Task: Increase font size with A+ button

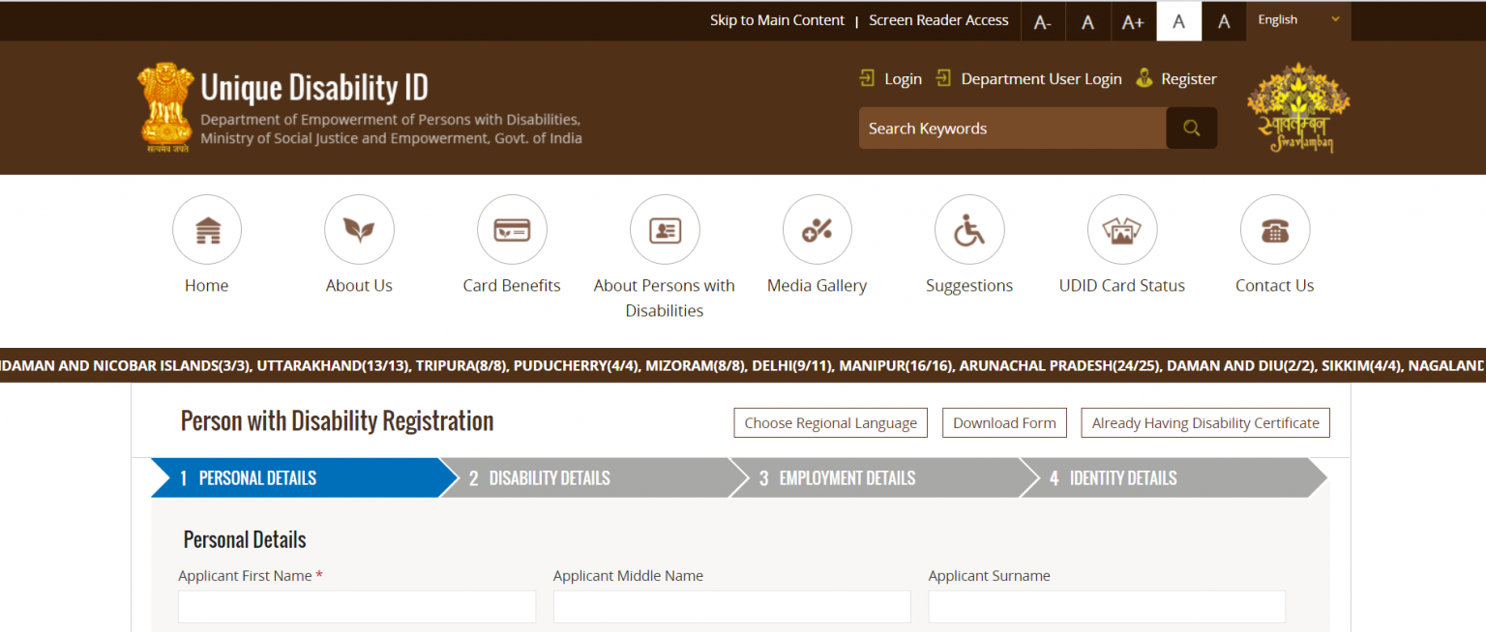Action: click(x=1133, y=21)
